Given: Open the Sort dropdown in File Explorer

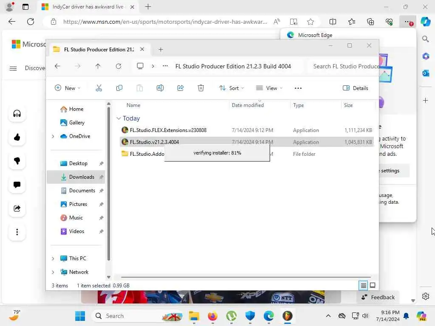Looking at the screenshot, I should tap(232, 88).
